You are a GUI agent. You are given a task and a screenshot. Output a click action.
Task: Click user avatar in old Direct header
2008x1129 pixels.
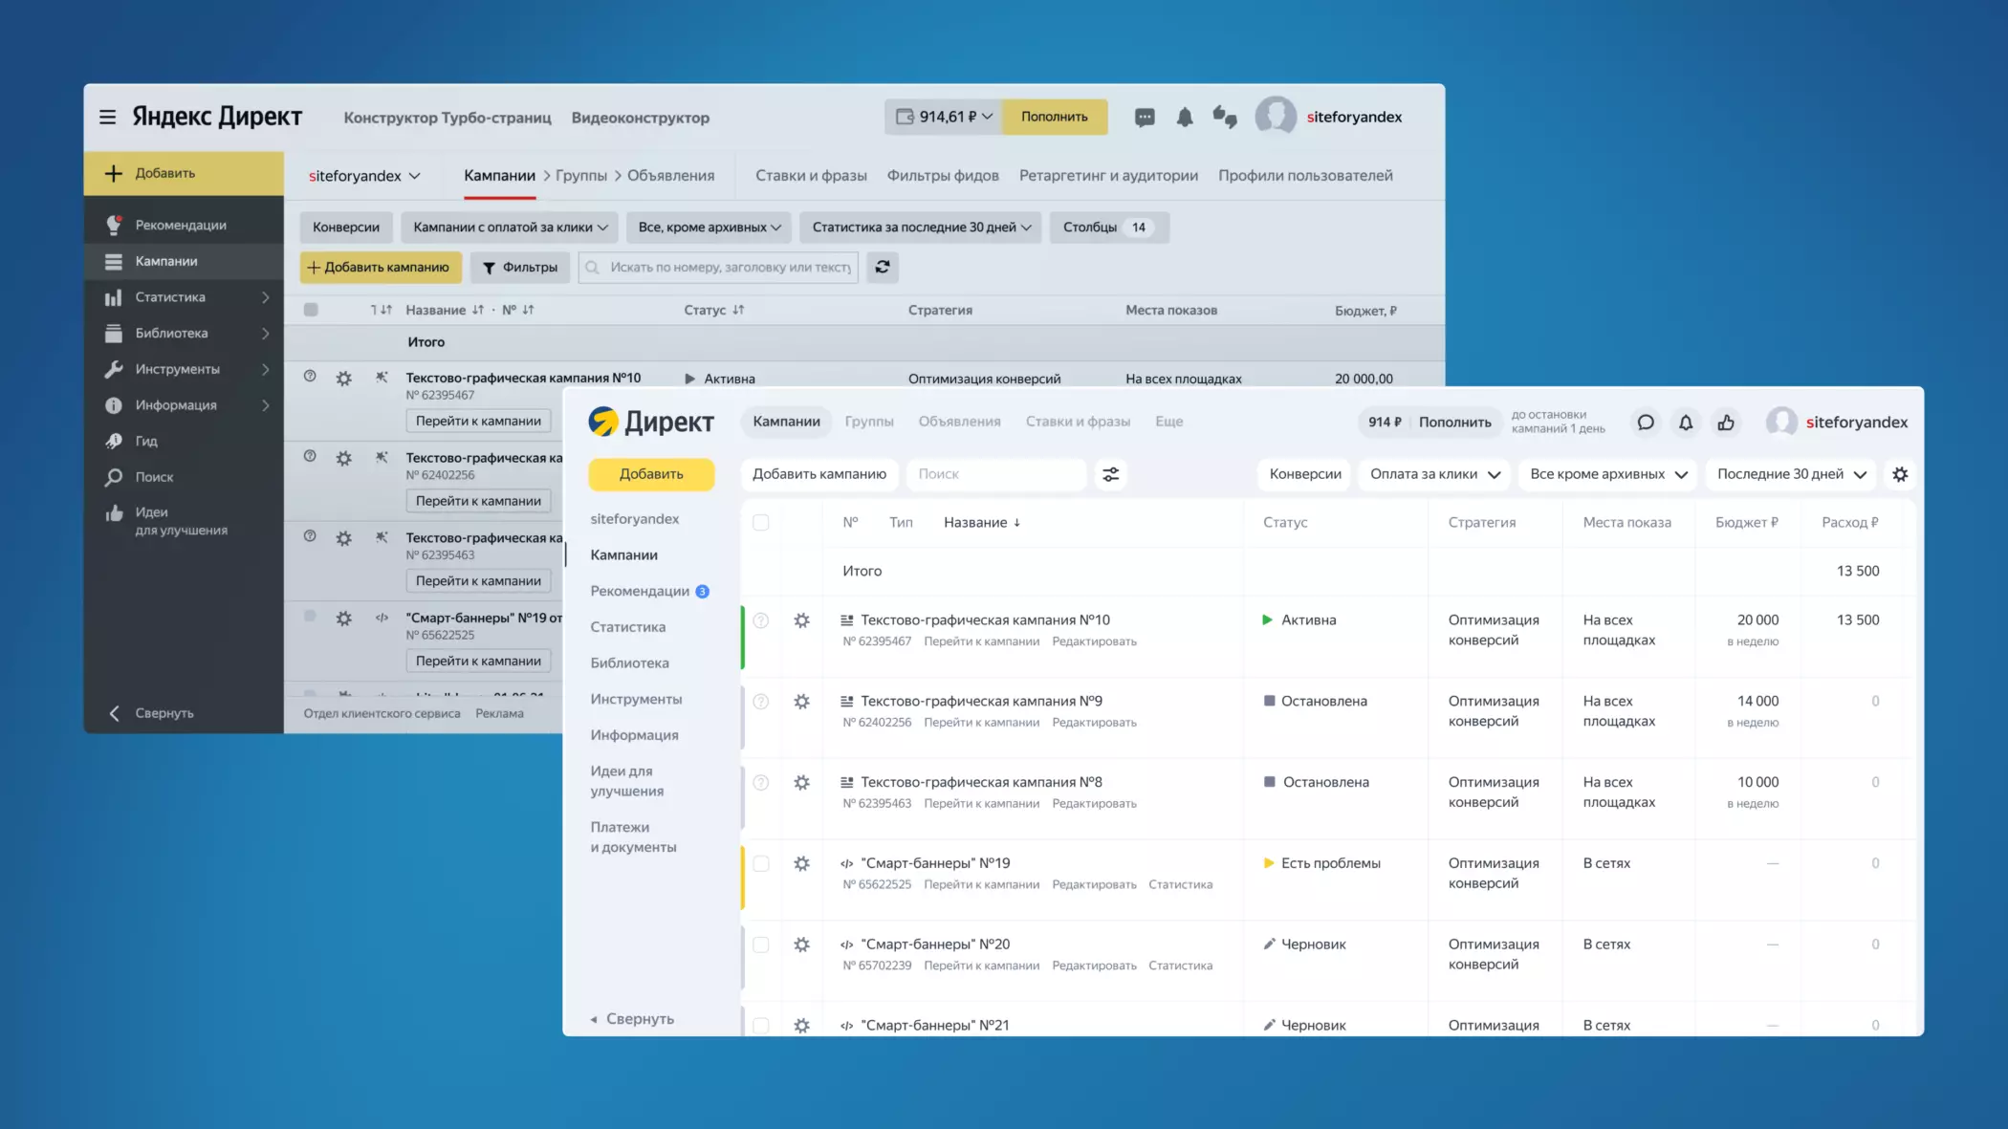click(x=1276, y=117)
